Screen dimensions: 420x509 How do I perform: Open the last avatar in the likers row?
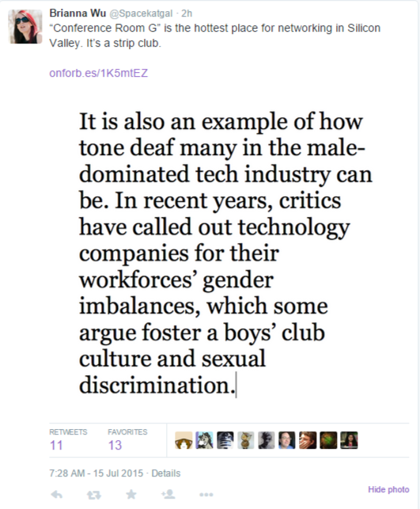(x=349, y=440)
